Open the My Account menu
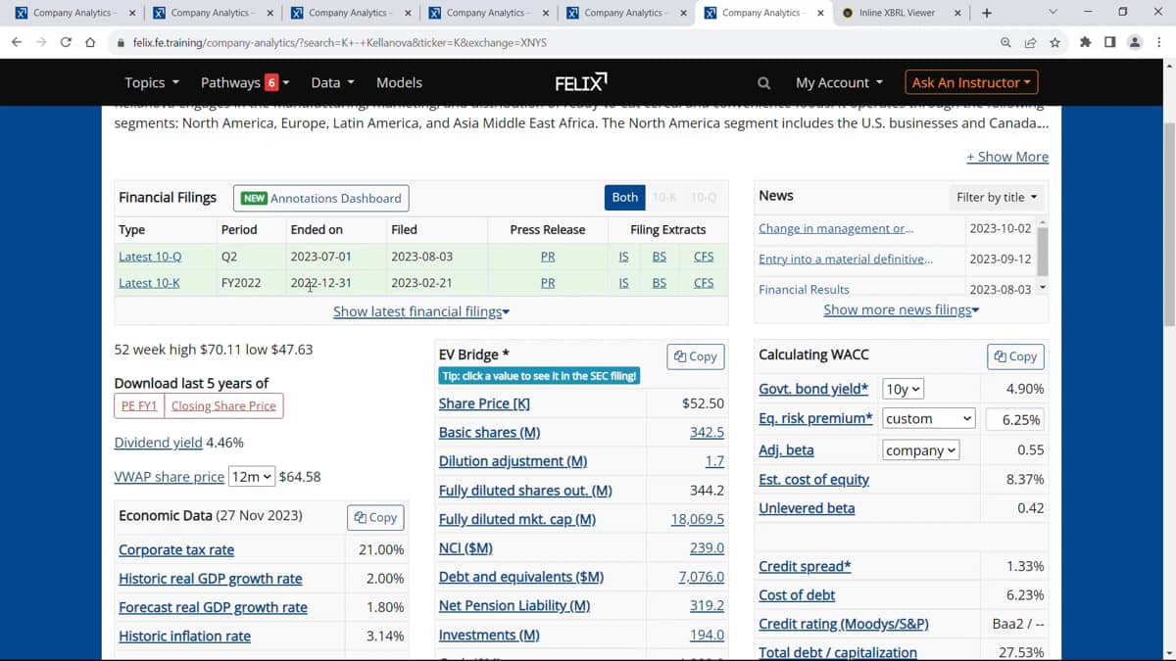The width and height of the screenshot is (1176, 661). pos(839,82)
